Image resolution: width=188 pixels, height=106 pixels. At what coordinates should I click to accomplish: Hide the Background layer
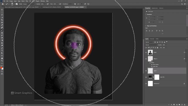tap(146, 84)
